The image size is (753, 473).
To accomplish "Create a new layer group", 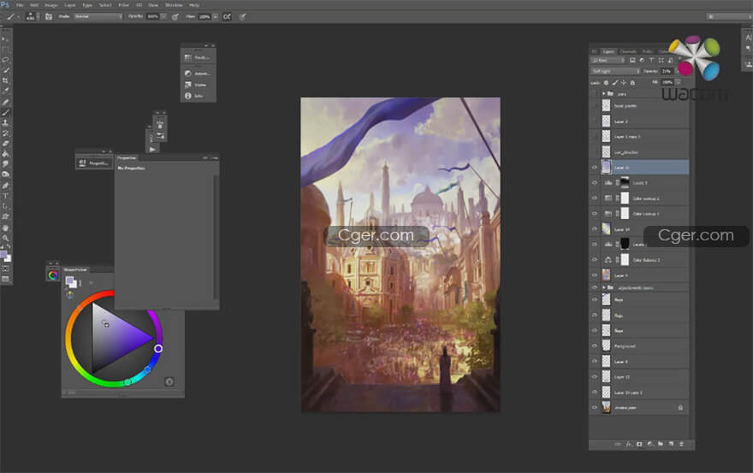I will (661, 444).
